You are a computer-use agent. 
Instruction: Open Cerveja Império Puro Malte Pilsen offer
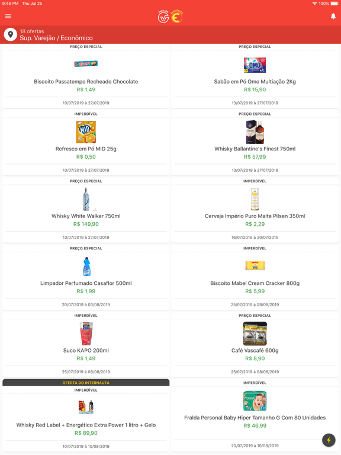point(255,216)
